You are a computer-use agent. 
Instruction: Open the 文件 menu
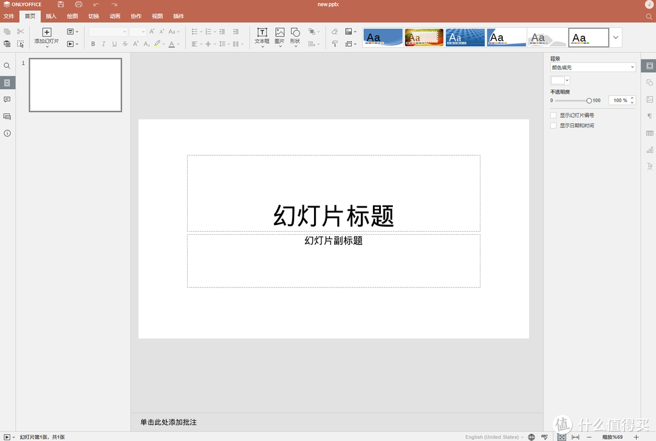(x=9, y=16)
